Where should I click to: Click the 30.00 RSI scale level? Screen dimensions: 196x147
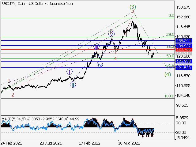[181, 132]
